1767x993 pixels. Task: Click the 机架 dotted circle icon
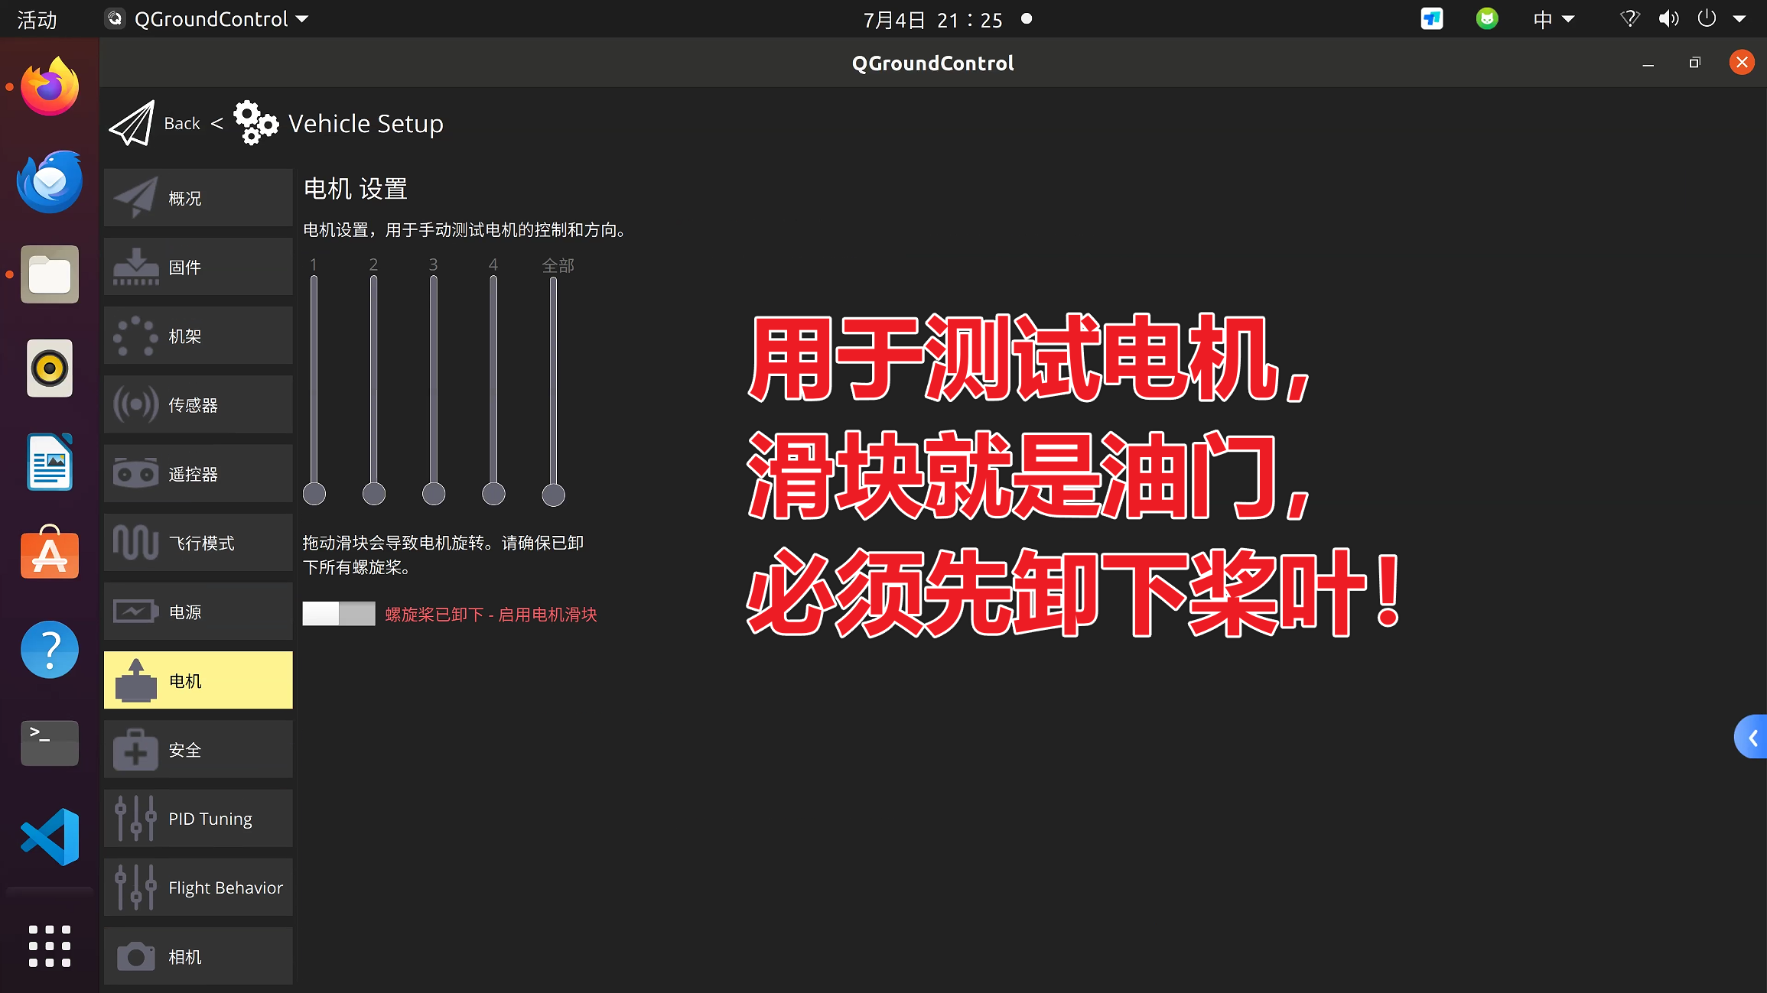click(135, 336)
